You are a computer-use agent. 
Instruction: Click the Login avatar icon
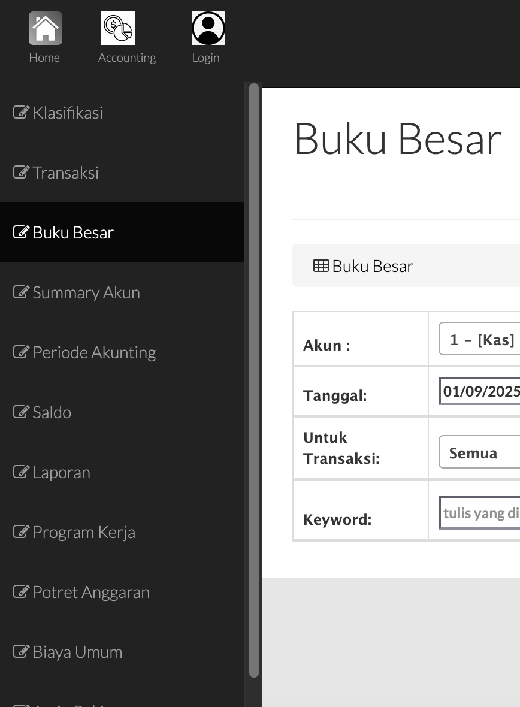tap(208, 28)
